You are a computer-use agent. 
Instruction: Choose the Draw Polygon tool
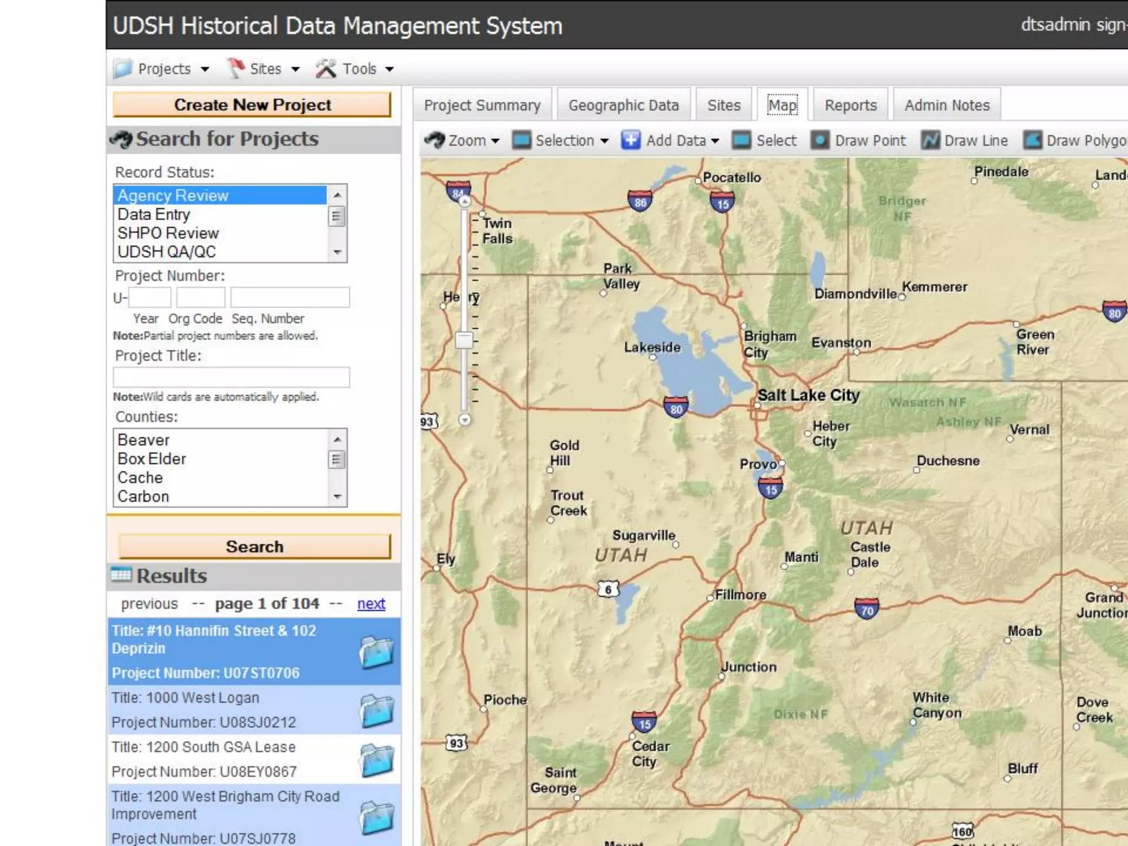[x=1075, y=140]
